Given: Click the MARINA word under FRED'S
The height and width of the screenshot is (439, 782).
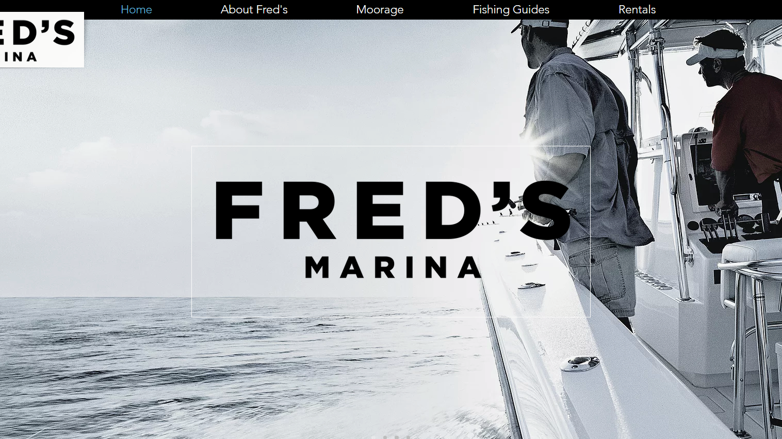Looking at the screenshot, I should tap(394, 267).
